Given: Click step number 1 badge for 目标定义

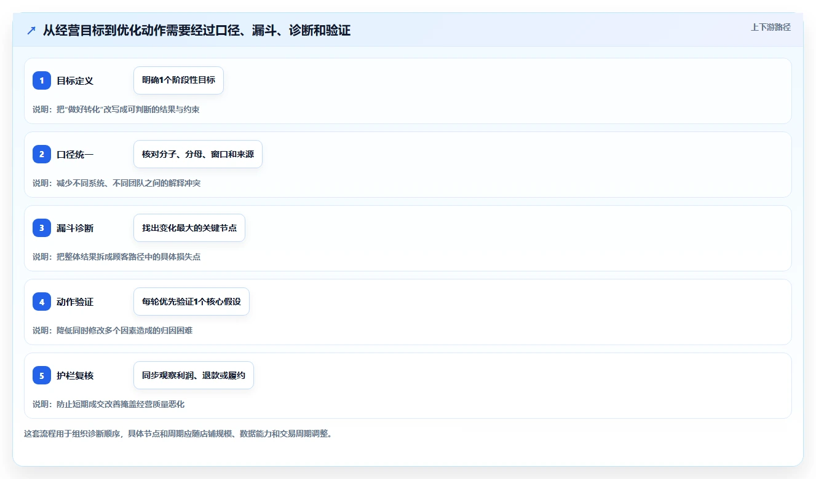Looking at the screenshot, I should pos(42,80).
